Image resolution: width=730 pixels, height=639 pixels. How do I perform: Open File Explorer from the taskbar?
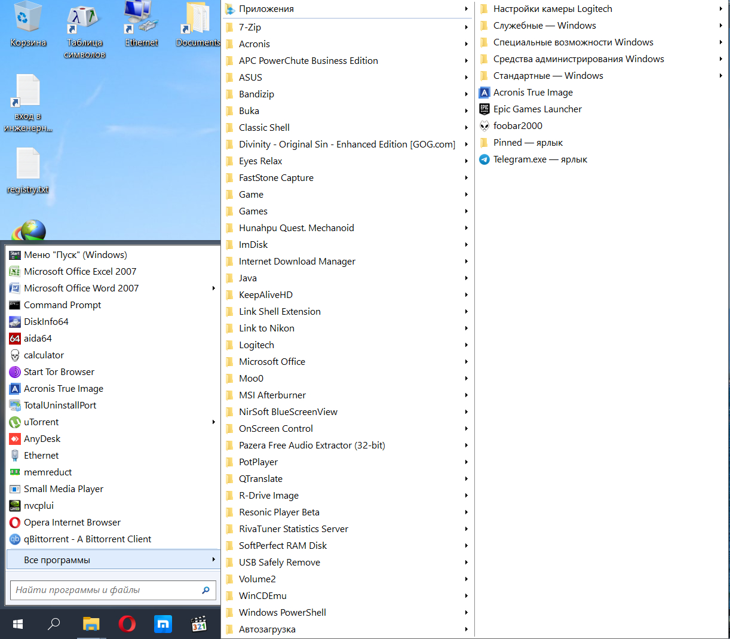click(x=91, y=624)
